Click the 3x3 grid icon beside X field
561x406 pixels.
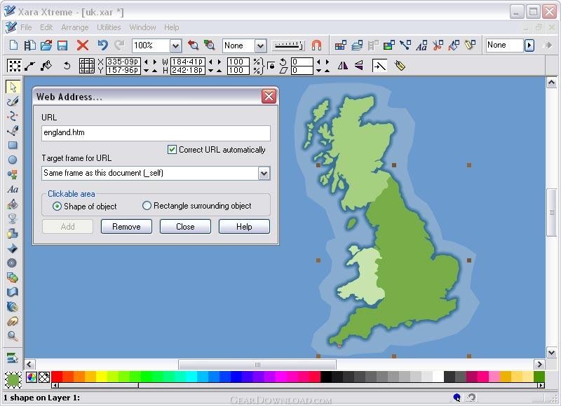[87, 66]
